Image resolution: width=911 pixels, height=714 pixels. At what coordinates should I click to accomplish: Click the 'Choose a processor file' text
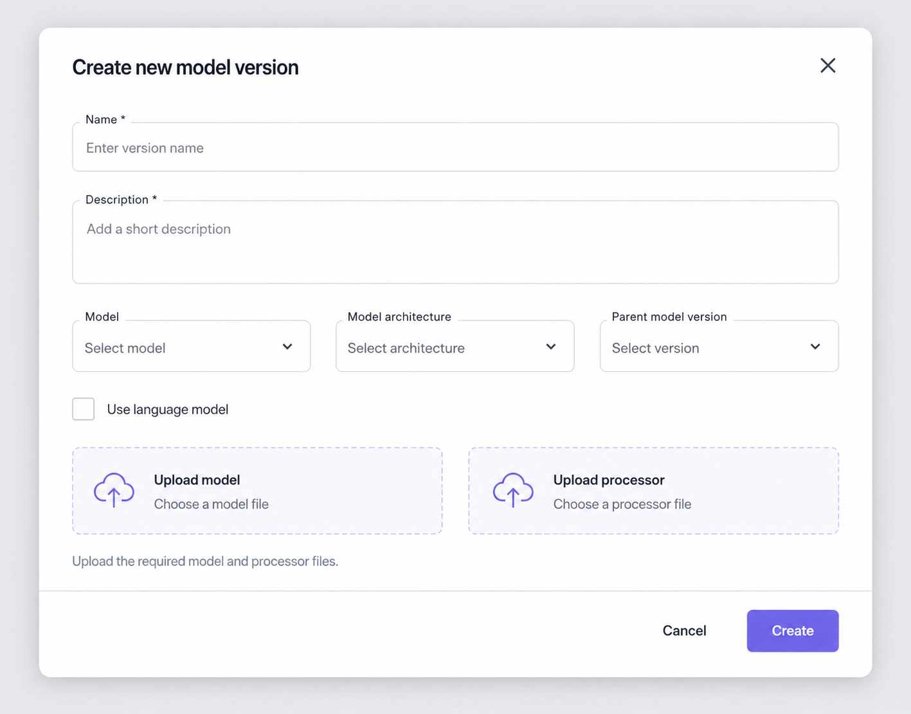click(x=622, y=504)
